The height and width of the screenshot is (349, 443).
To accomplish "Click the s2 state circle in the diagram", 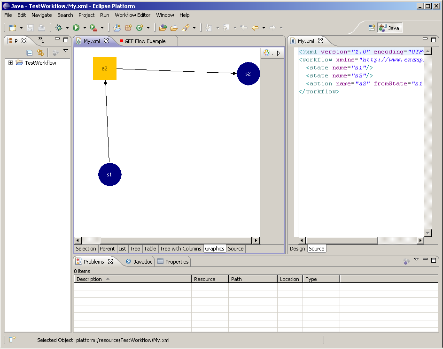I will click(x=248, y=74).
